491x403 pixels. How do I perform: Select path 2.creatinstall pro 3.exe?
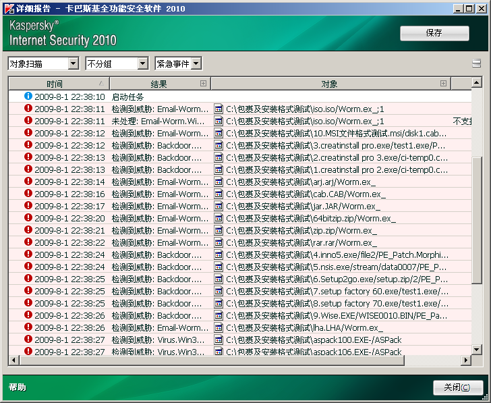point(337,158)
